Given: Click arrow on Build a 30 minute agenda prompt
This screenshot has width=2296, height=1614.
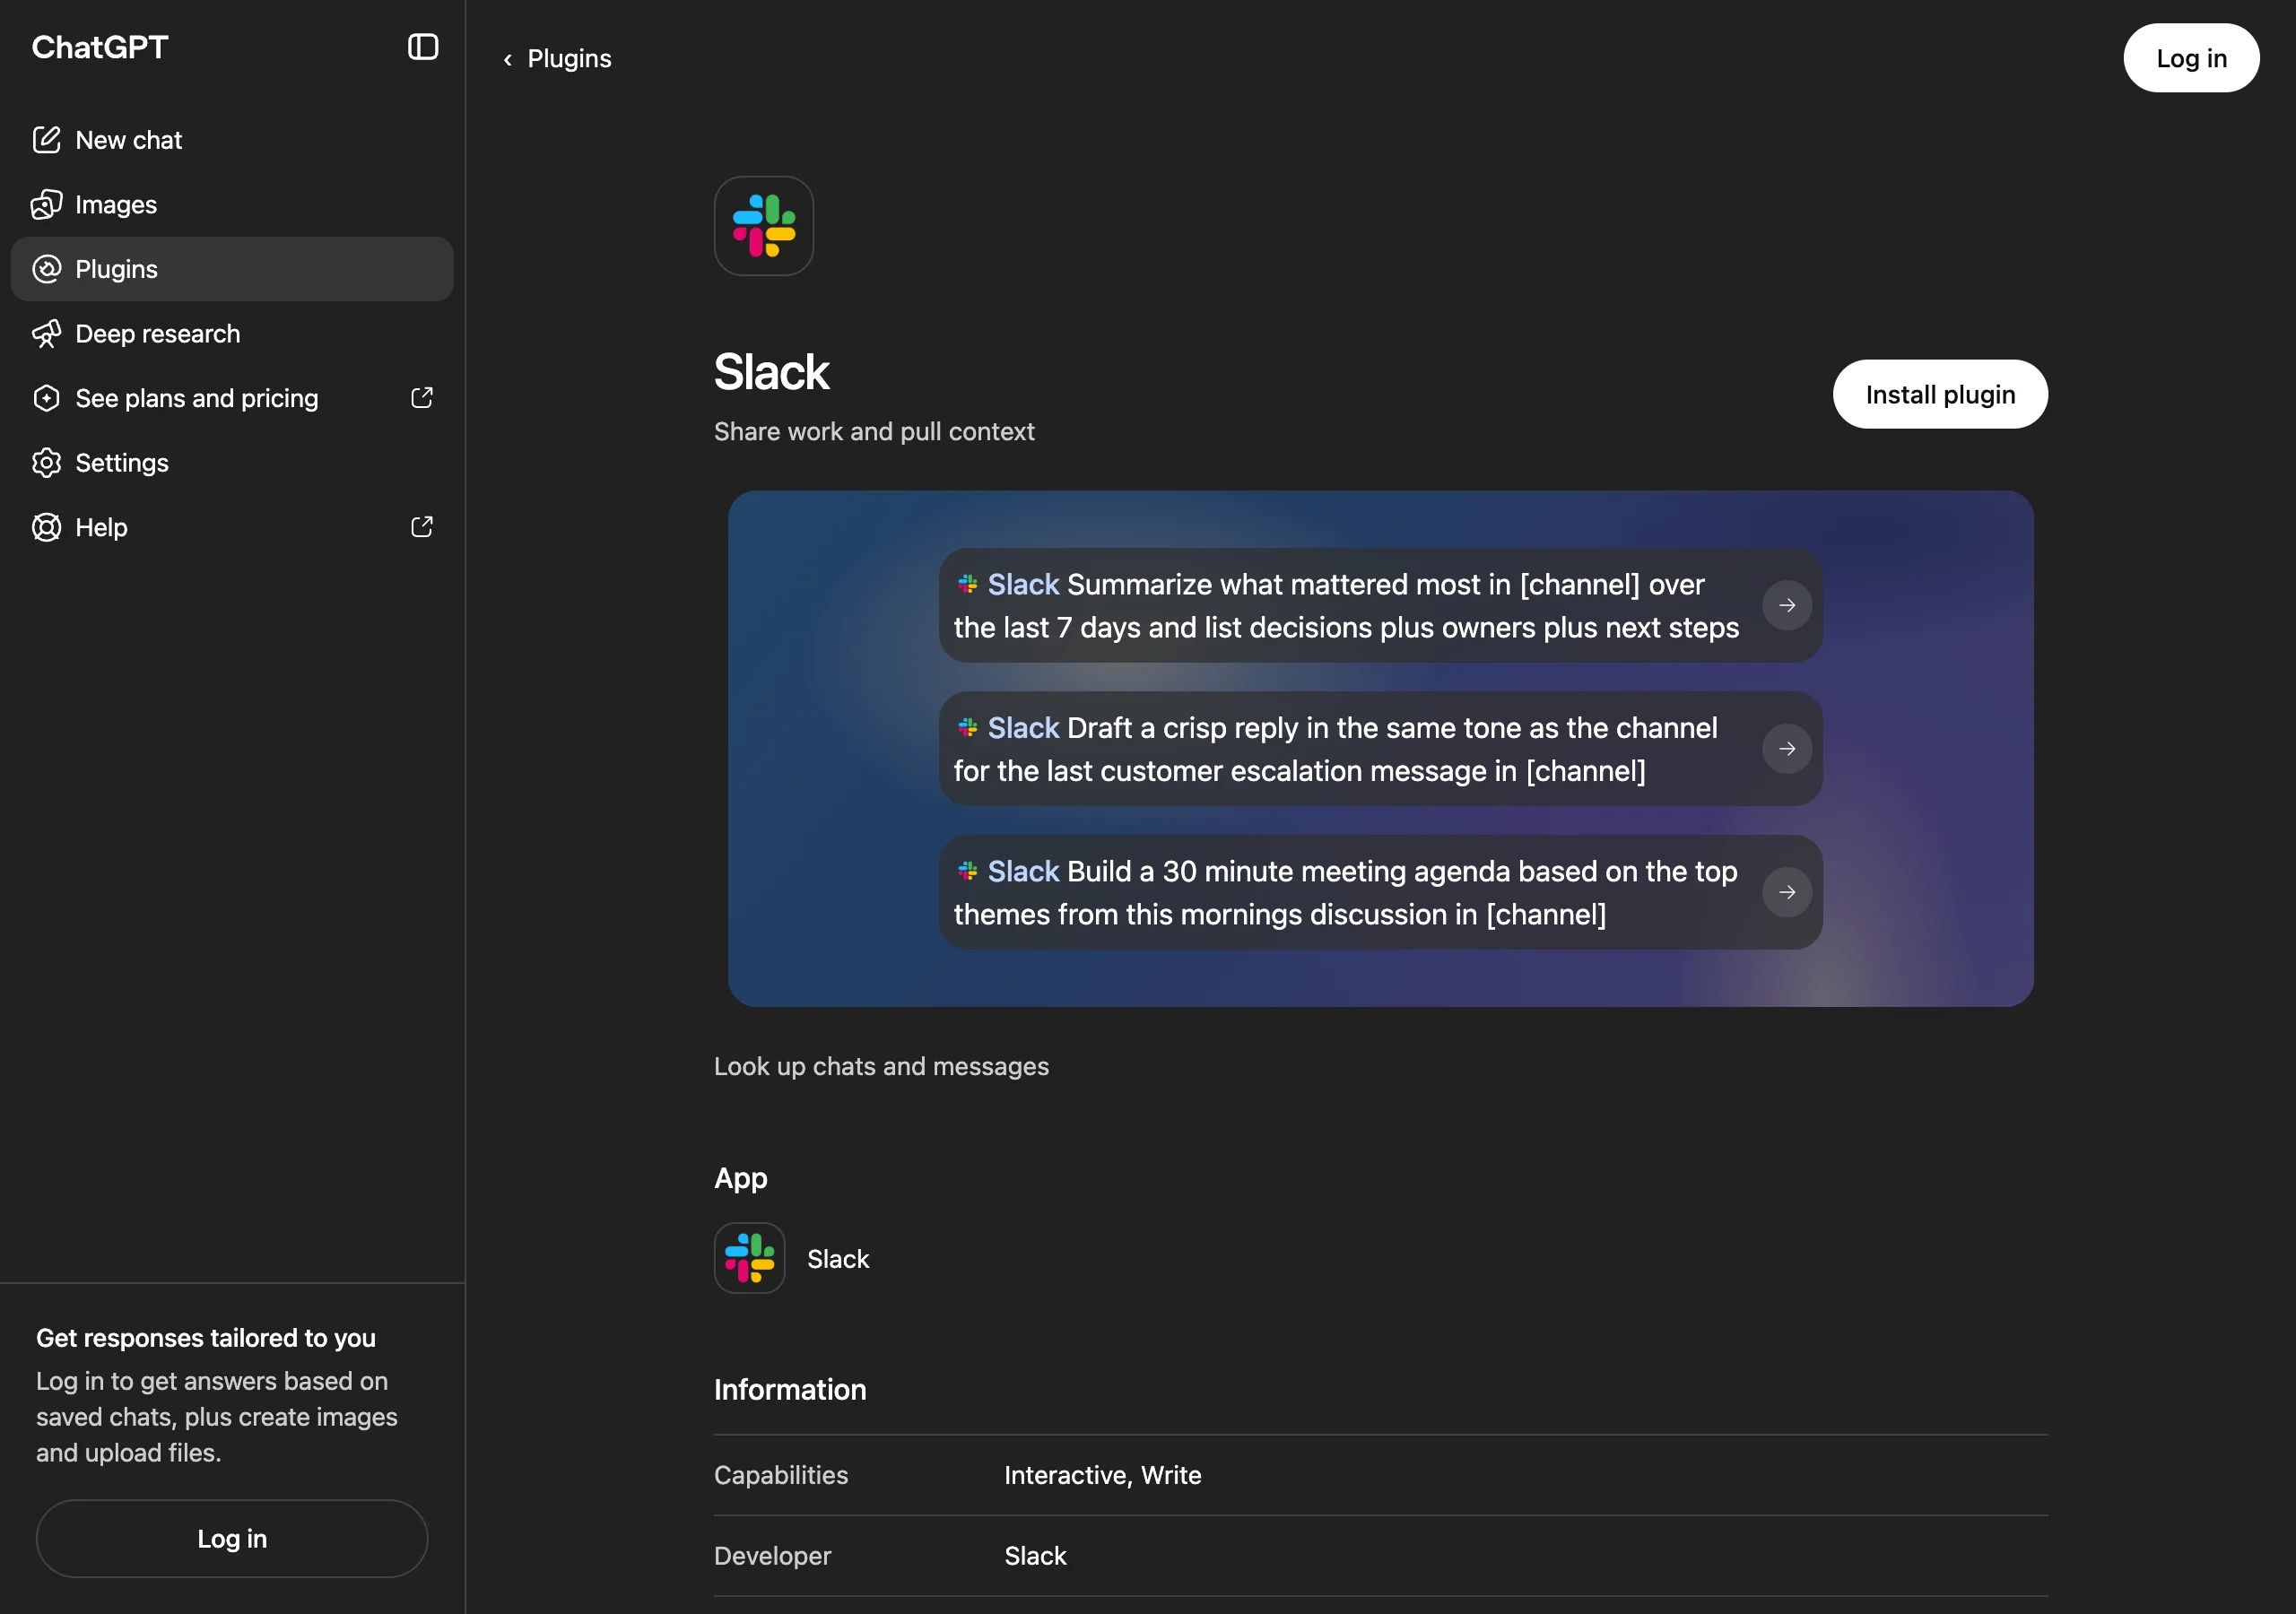Looking at the screenshot, I should [1786, 892].
